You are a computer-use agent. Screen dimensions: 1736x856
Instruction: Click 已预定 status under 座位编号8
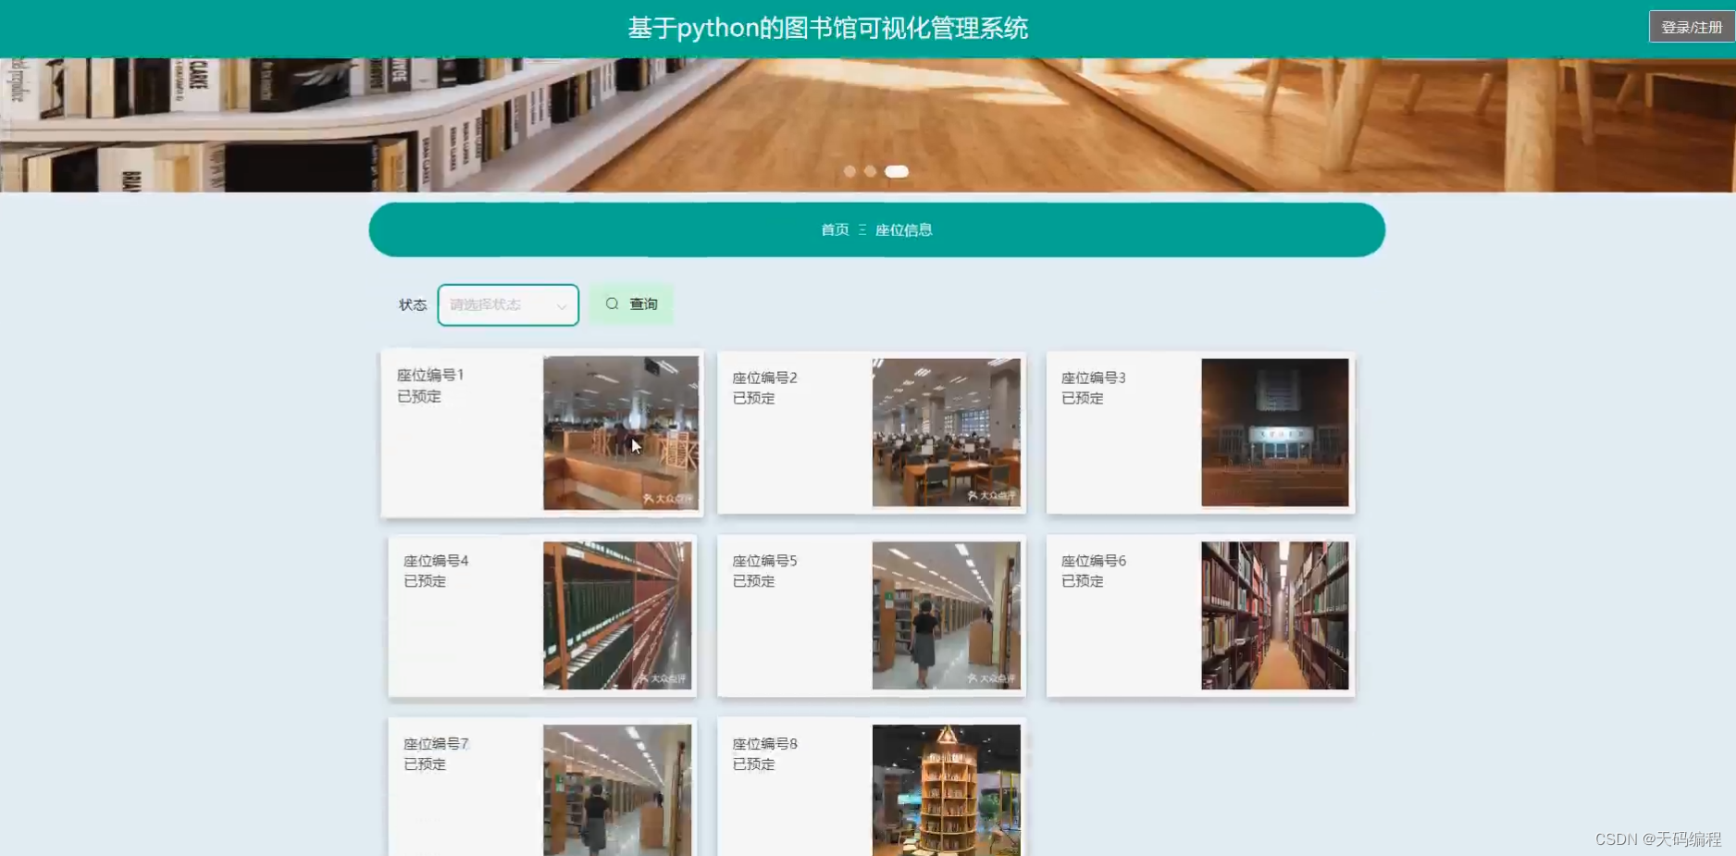point(753,764)
